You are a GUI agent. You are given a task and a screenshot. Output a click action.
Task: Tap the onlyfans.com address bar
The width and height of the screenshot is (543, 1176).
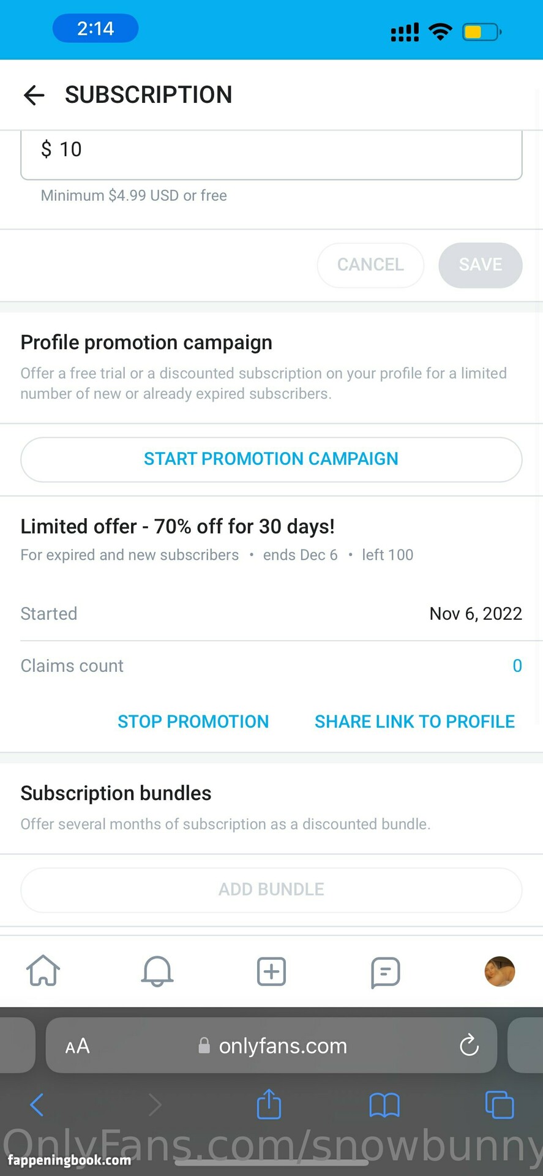(x=282, y=1046)
